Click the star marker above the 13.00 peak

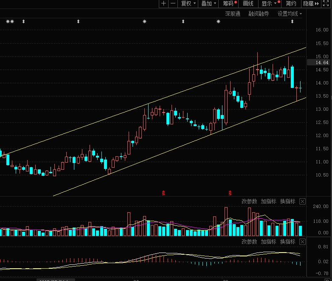144,21
